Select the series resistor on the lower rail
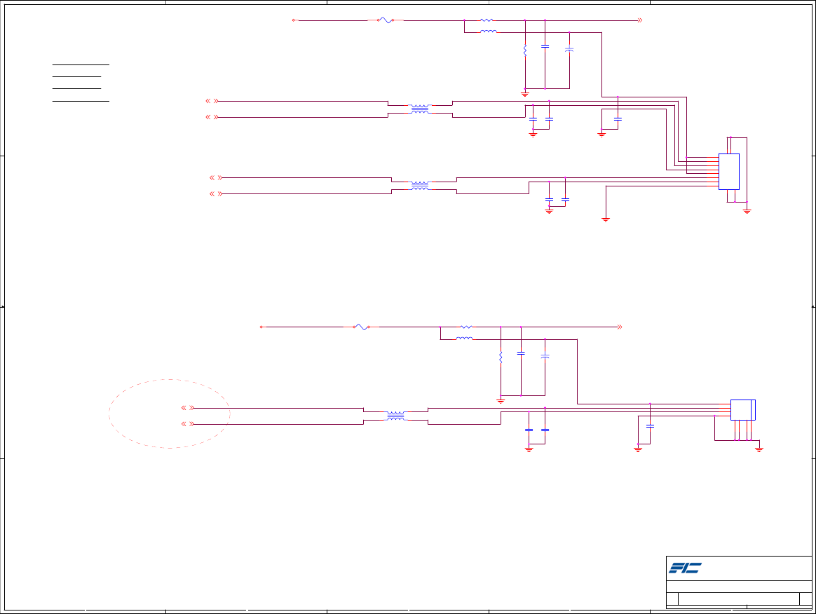Viewport: 816px width, 614px height. [x=466, y=327]
